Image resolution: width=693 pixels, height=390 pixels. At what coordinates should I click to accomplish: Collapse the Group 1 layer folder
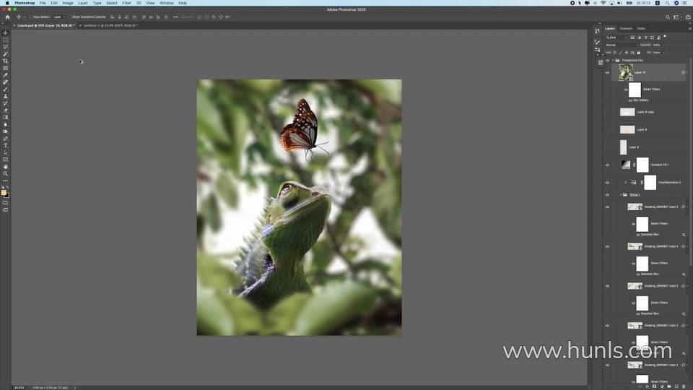tap(620, 195)
